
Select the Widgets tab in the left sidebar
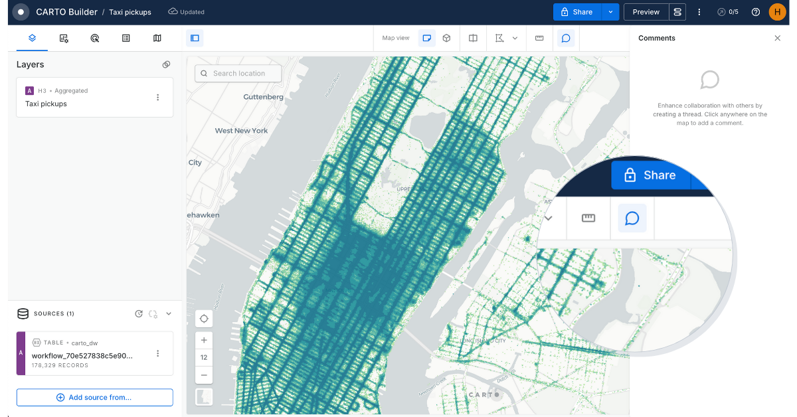point(63,38)
